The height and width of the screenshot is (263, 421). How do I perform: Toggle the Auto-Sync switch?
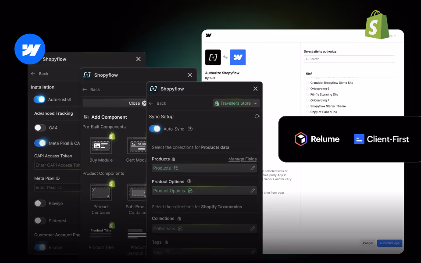click(155, 129)
